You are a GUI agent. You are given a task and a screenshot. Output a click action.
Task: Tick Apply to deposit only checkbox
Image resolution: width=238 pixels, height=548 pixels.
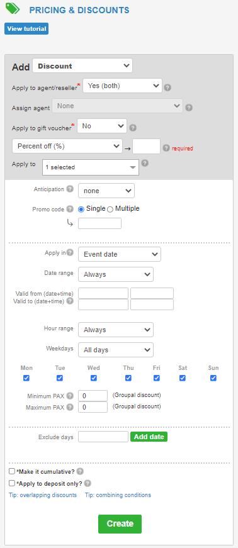click(12, 483)
